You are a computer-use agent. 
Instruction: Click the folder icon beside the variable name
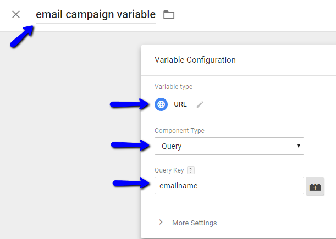[x=169, y=15]
